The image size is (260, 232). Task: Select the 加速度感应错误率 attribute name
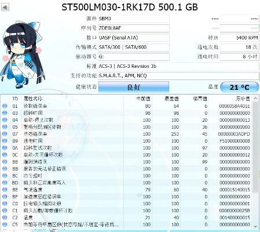pyautogui.click(x=42, y=197)
